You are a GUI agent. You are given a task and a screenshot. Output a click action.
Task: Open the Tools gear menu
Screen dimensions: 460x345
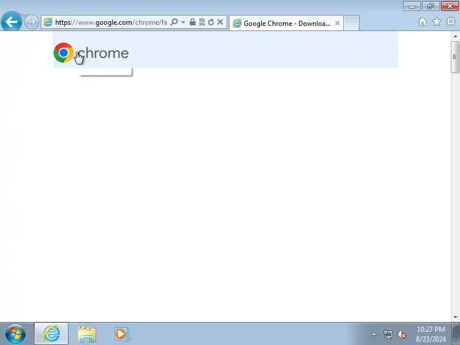451,22
